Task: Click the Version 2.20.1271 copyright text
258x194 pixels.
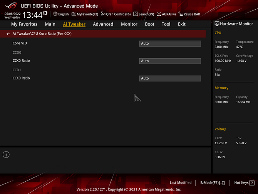Action: pos(129,189)
